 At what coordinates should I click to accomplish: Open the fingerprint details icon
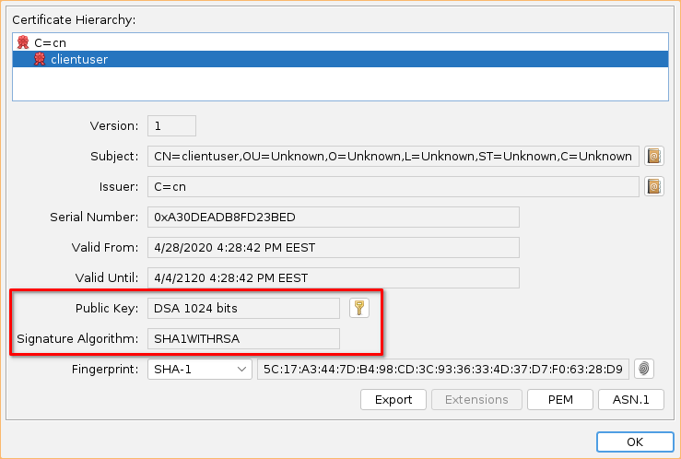644,369
